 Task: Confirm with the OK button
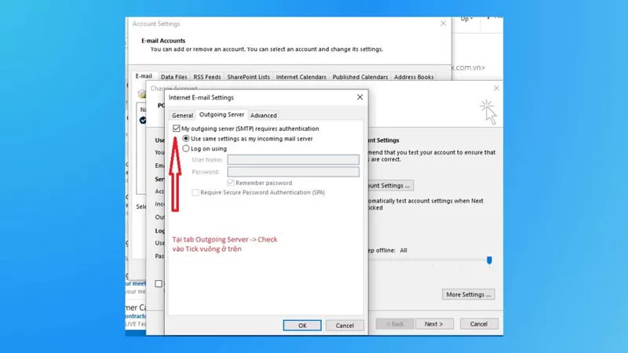(x=302, y=326)
